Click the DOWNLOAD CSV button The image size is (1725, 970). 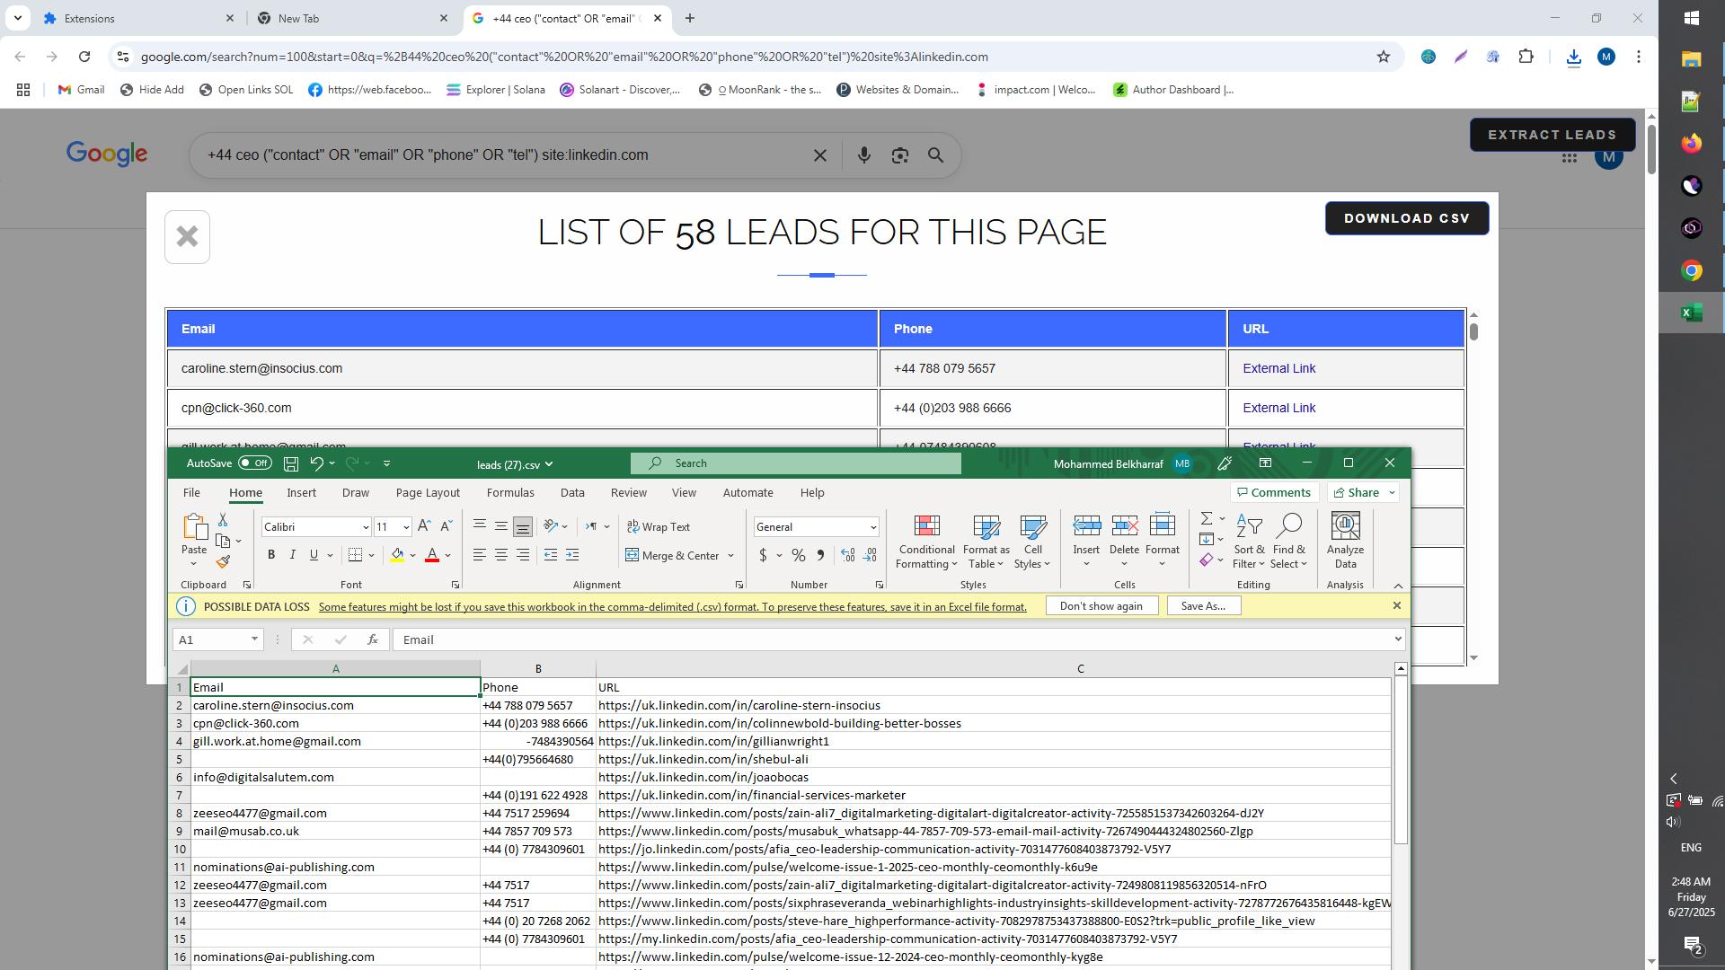1406,217
